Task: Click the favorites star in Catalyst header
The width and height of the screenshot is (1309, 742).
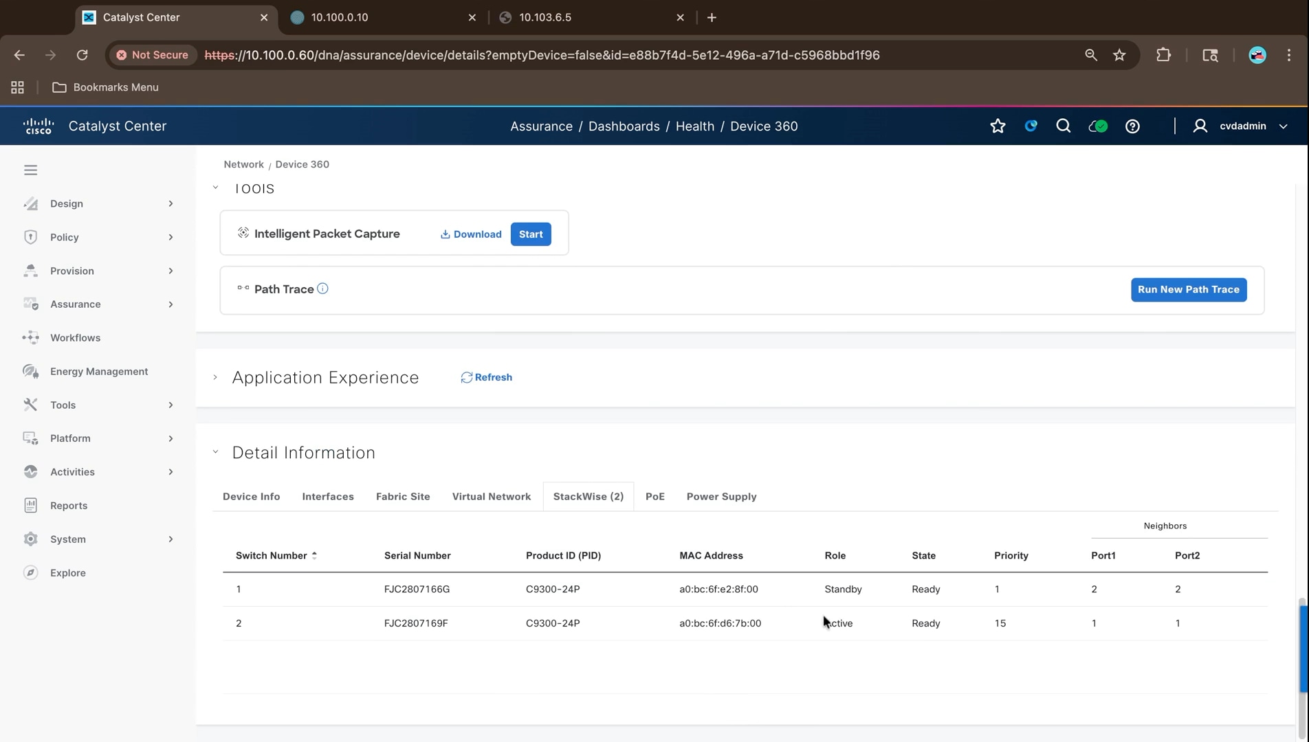Action: (998, 126)
